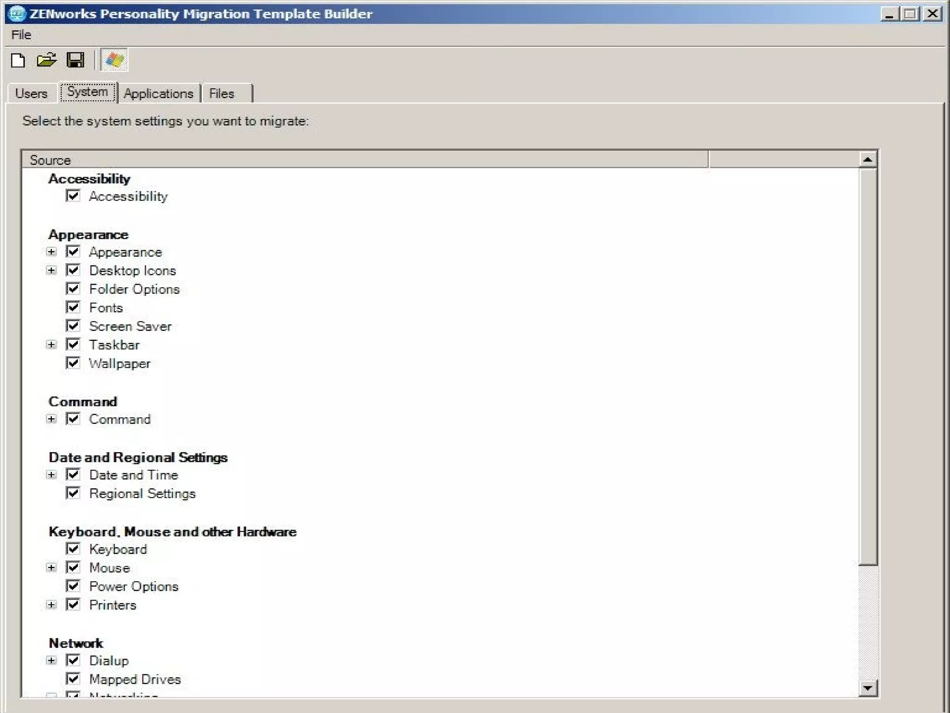Click the Save floppy disk icon
Viewport: 950px width, 713px height.
pos(75,60)
